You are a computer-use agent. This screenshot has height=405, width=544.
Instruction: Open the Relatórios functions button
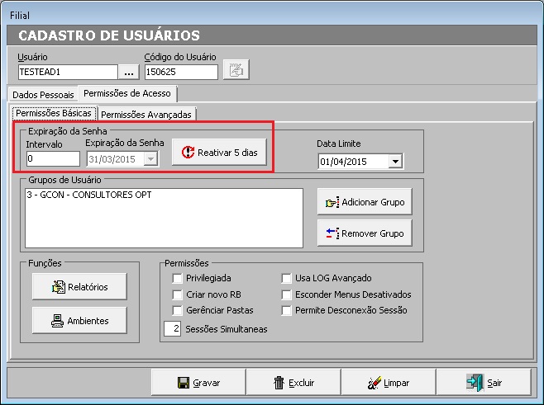point(80,286)
